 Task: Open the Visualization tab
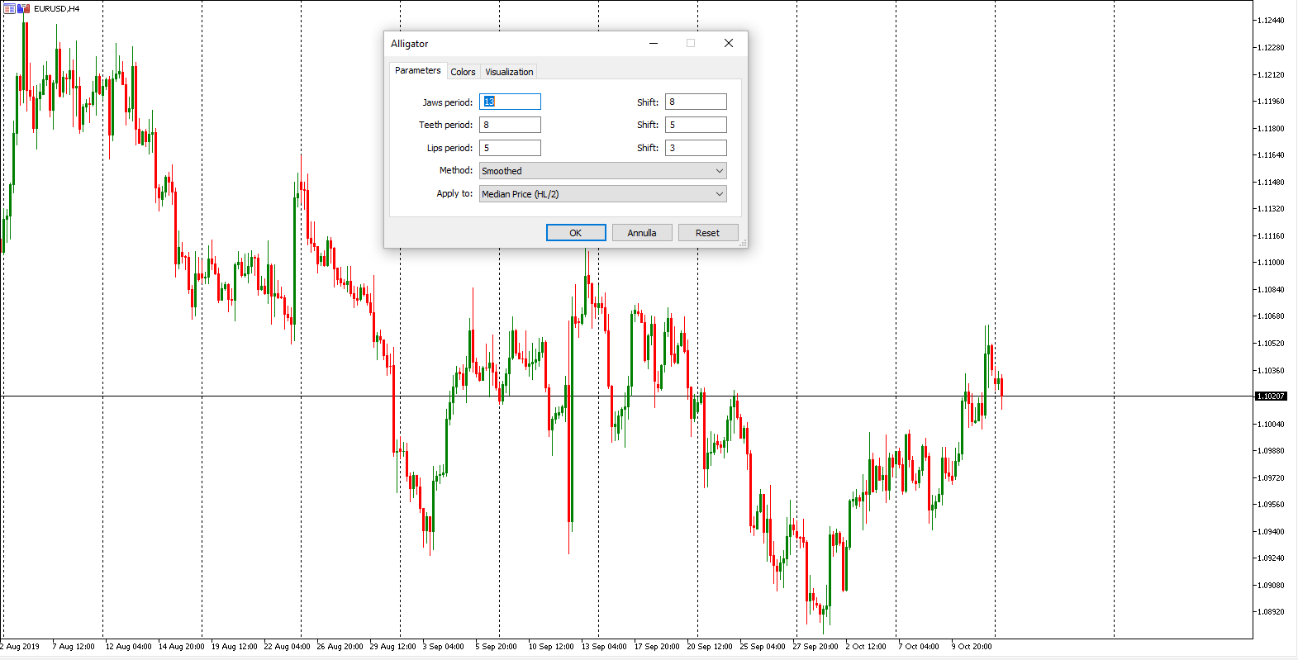coord(509,72)
